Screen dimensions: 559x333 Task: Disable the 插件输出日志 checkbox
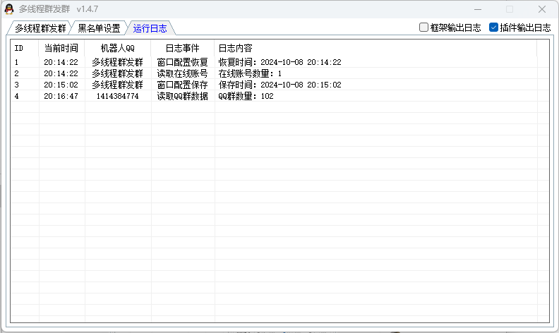pyautogui.click(x=494, y=28)
